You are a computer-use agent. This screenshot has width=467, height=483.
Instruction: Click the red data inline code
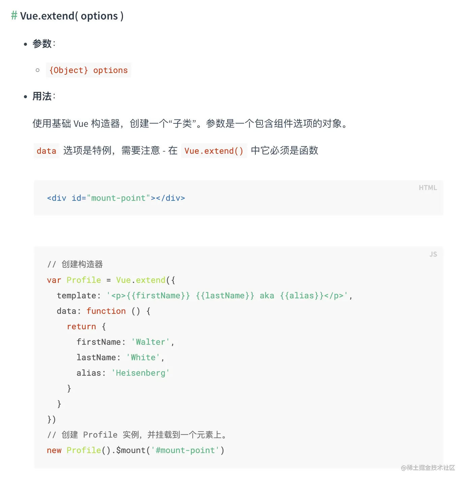tap(46, 151)
